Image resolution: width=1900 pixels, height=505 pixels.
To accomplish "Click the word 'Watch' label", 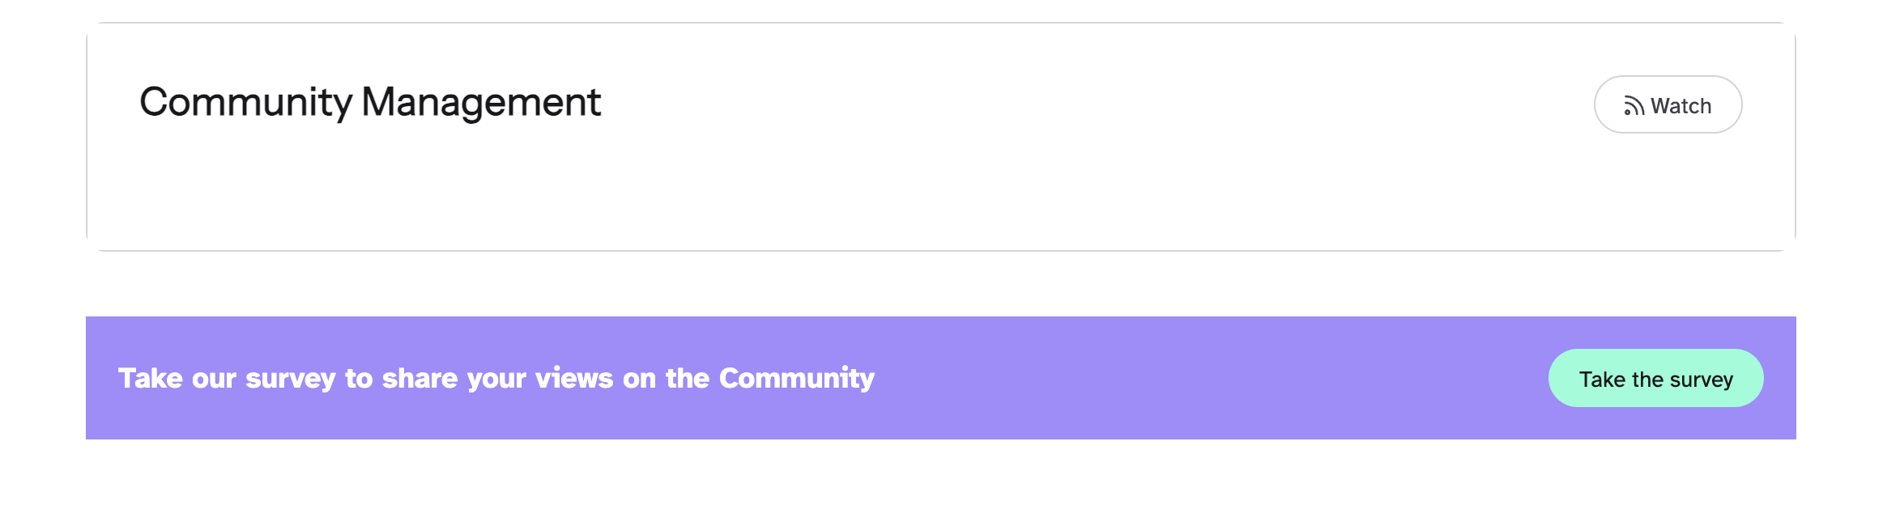I will [x=1681, y=106].
